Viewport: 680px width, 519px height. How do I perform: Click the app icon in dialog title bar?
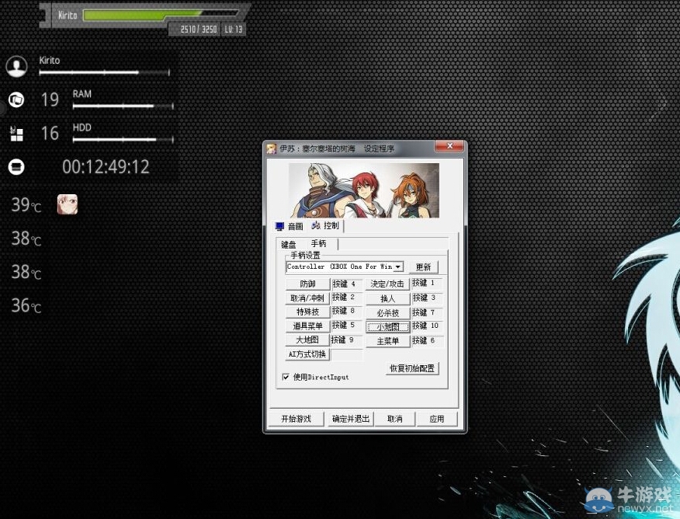point(272,148)
